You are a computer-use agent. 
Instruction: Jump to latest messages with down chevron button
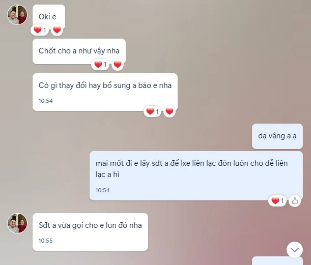pyautogui.click(x=295, y=250)
